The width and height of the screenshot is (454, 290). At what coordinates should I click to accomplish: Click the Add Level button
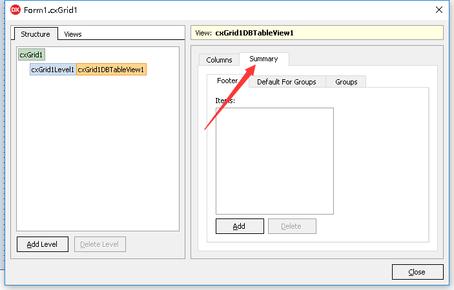[x=42, y=244]
